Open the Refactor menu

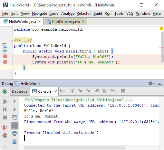click(x=84, y=14)
